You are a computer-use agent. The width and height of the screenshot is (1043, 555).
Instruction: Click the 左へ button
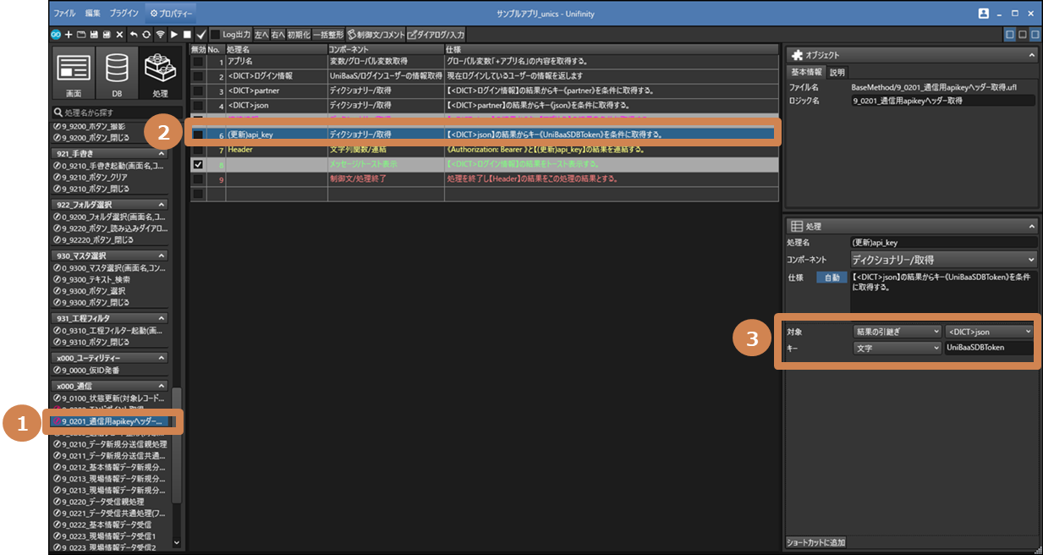[x=263, y=35]
